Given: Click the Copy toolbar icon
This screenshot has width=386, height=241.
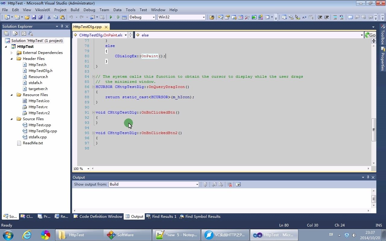Looking at the screenshot, I should click(x=55, y=17).
